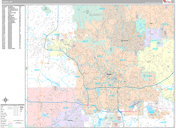176x128 pixels.
Task: Select the KENT row in the ZIP index
Action: tap(11, 14)
